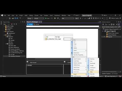Collapse the Report Project19 node

pyautogui.click(x=103, y=31)
